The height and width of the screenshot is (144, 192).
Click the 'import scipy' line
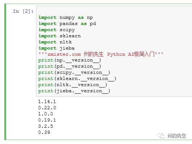coord(57,30)
